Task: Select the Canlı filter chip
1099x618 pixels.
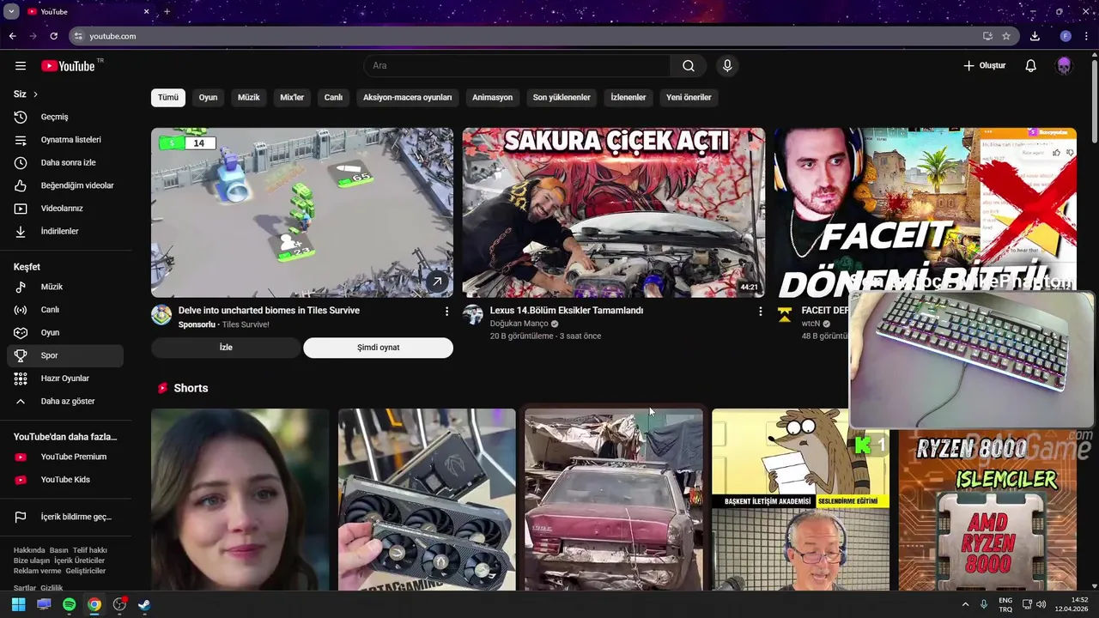Action: click(333, 98)
